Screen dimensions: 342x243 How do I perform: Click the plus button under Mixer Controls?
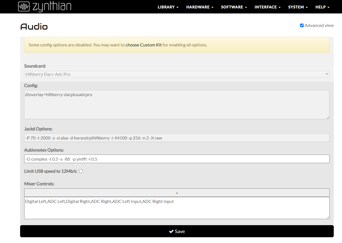(x=177, y=193)
